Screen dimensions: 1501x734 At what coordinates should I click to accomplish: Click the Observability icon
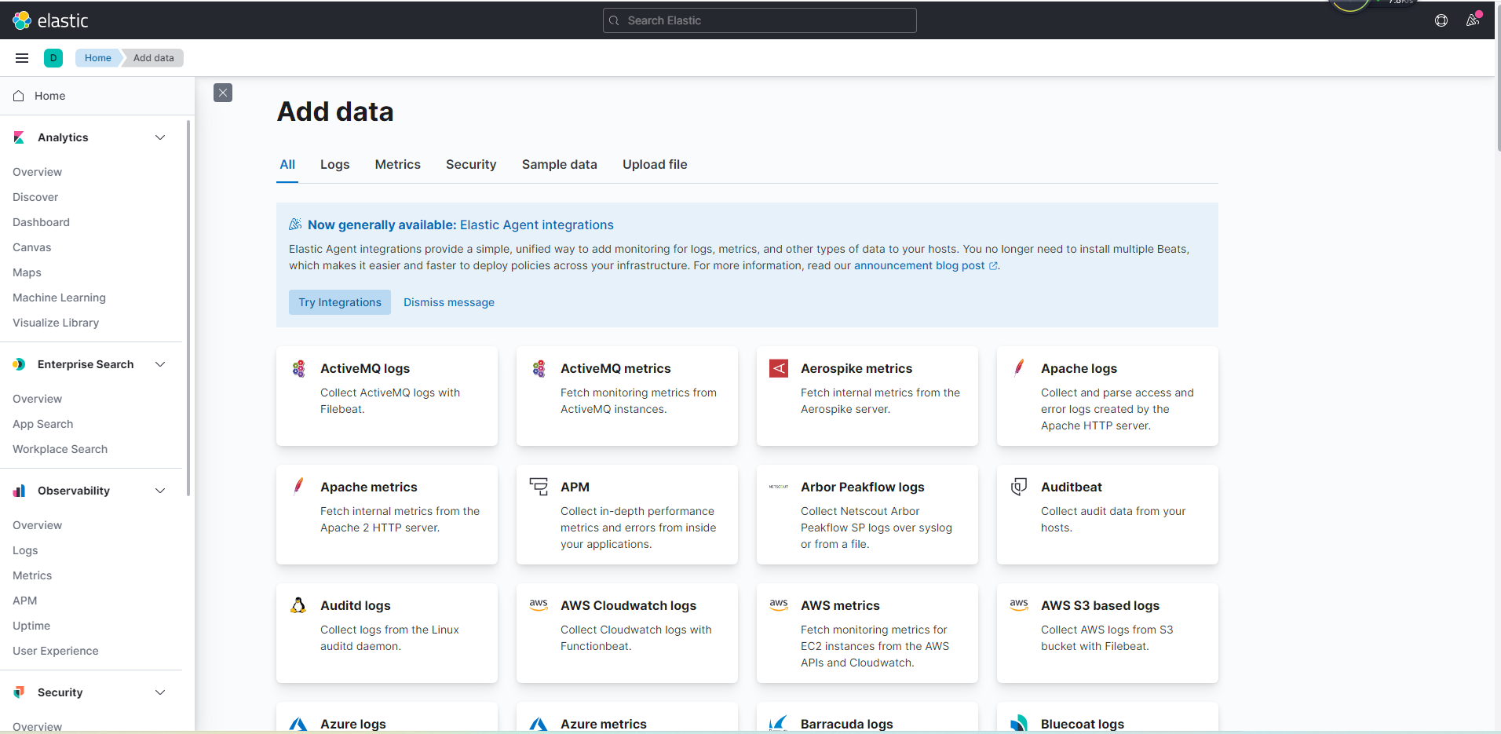point(19,491)
